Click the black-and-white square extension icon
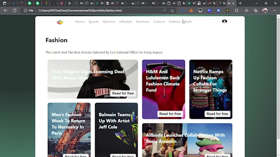This screenshot has height=157, width=280. pos(201,11)
